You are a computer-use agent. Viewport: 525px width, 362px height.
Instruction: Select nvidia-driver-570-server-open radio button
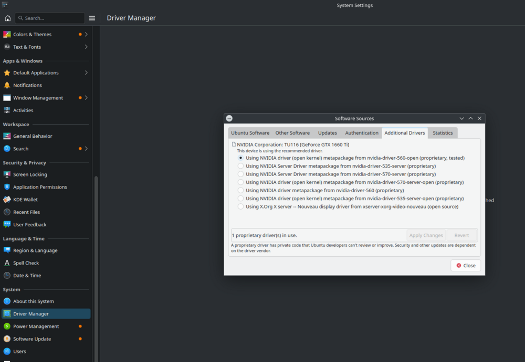[x=240, y=182]
